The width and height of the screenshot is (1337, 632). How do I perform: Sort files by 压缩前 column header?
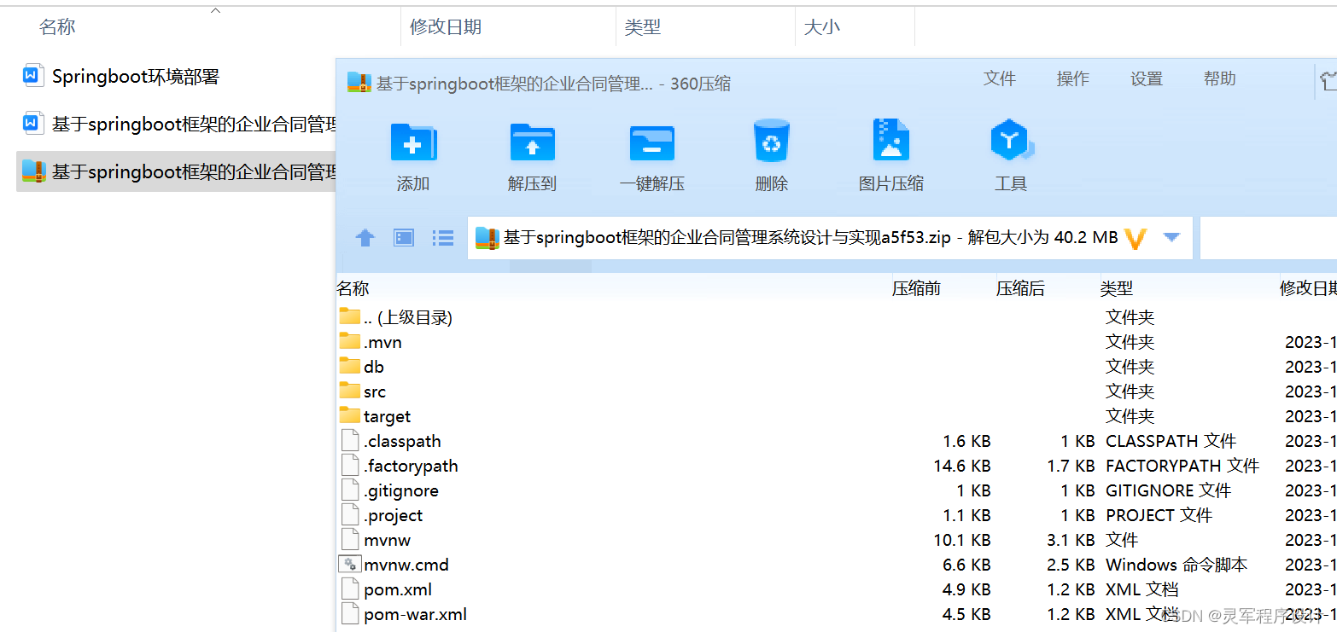(916, 287)
